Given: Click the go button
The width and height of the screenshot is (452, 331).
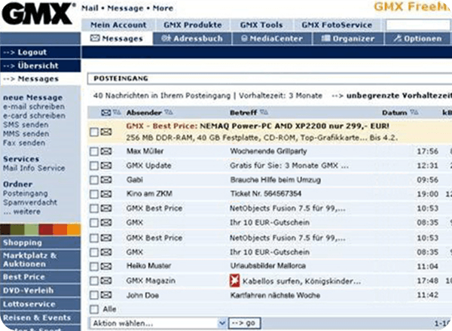Looking at the screenshot, I should [244, 323].
